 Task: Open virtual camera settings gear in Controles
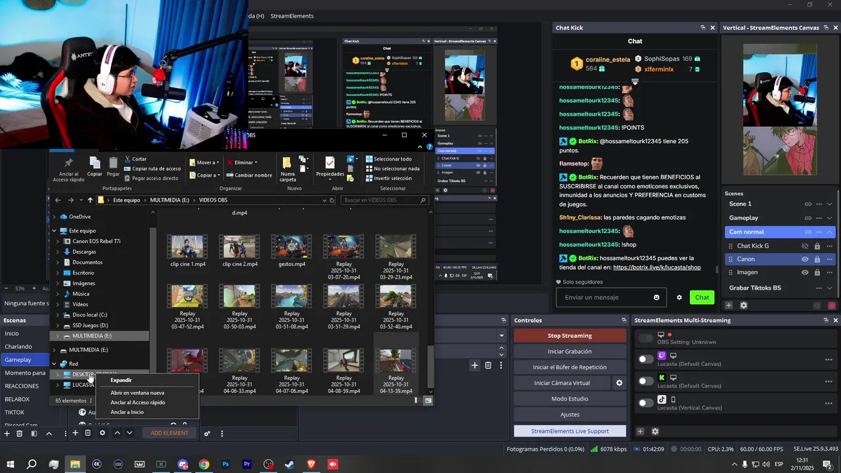(619, 383)
